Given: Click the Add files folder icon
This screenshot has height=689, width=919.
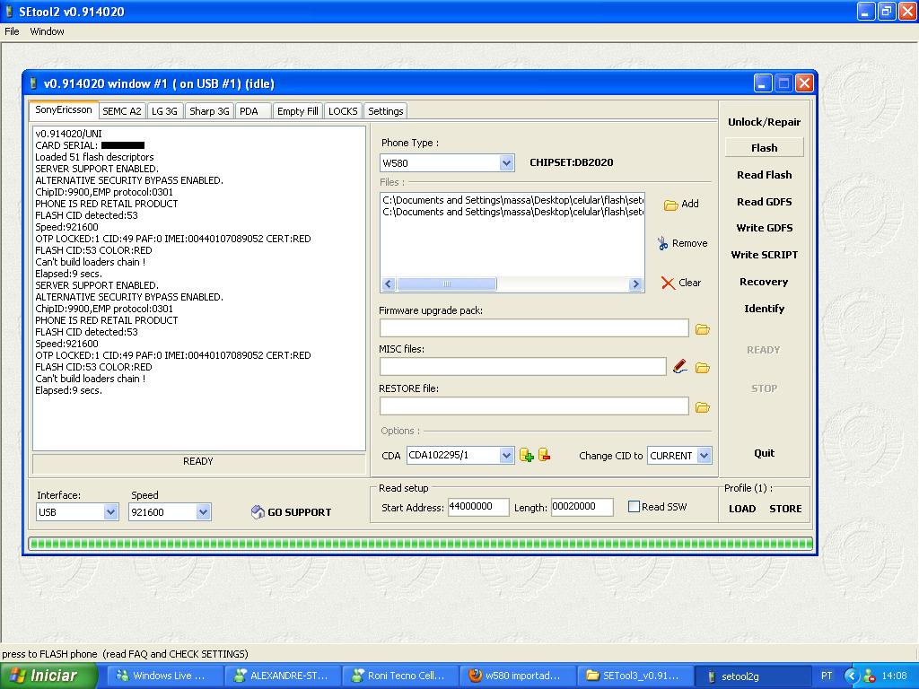Looking at the screenshot, I should point(670,205).
